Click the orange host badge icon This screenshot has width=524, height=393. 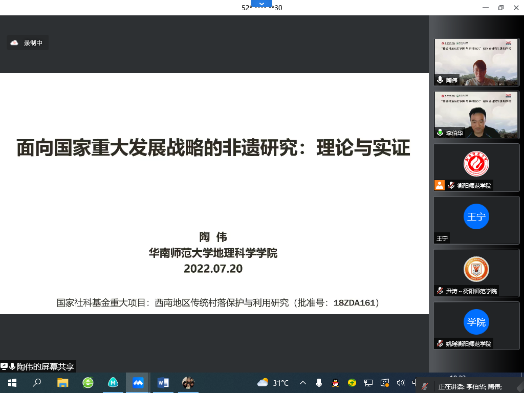point(440,185)
